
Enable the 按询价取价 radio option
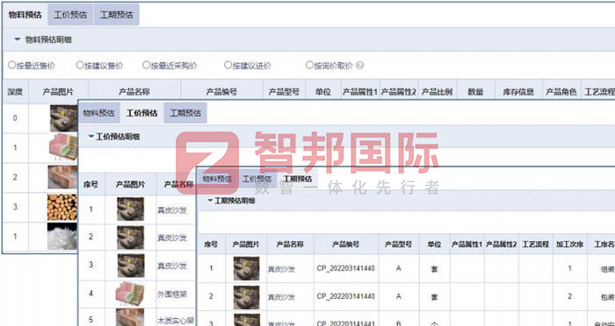click(309, 65)
